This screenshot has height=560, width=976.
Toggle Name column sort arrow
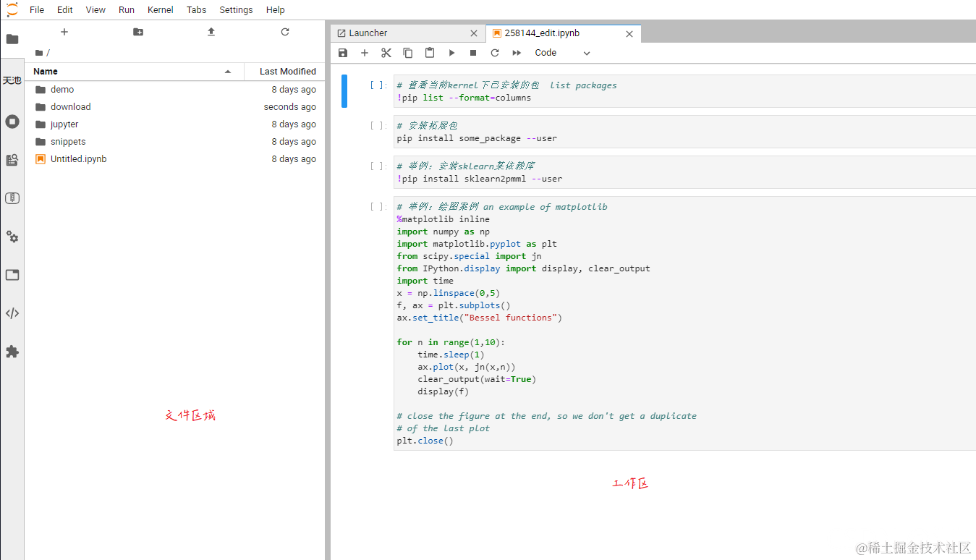pyautogui.click(x=228, y=72)
